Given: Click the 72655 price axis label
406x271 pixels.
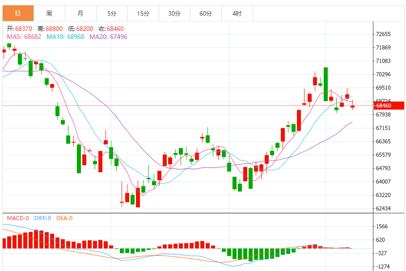Looking at the screenshot, I should pos(383,34).
